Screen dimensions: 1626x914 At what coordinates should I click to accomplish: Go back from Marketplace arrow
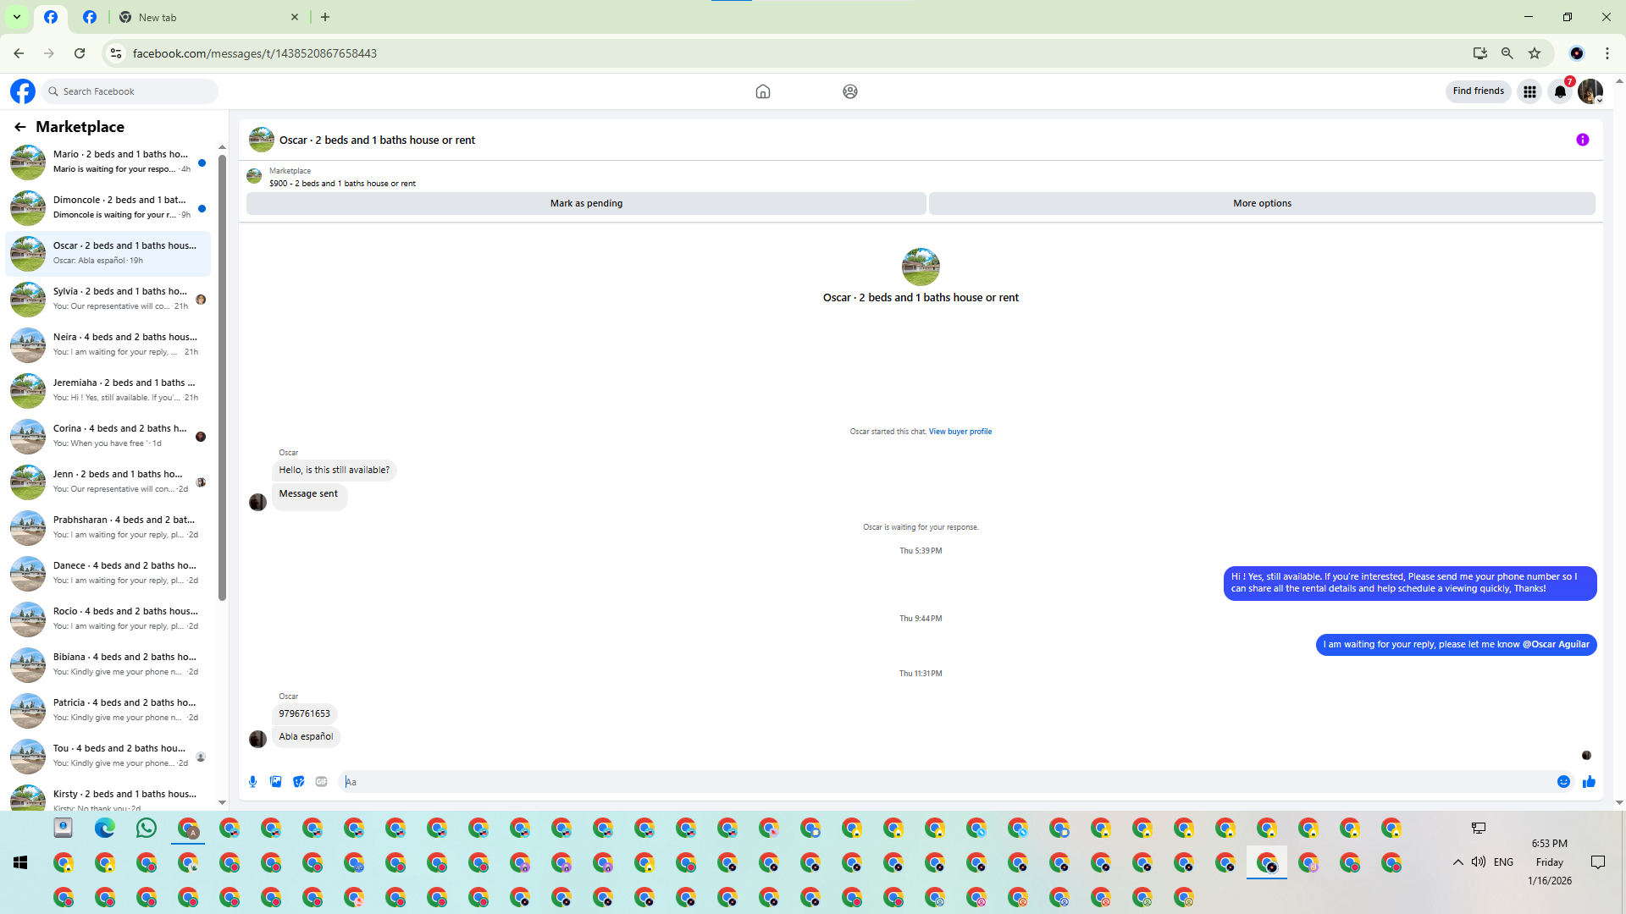(20, 127)
